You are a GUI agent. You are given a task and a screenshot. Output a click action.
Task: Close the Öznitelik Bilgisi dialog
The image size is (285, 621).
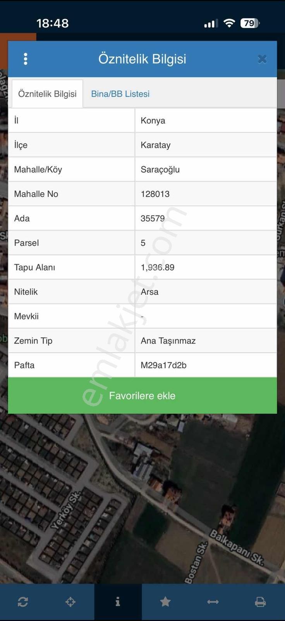click(x=262, y=59)
